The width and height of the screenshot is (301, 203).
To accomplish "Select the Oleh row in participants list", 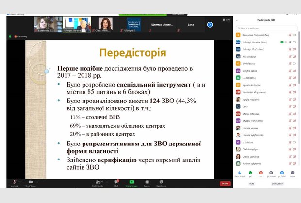I will pos(266,149).
